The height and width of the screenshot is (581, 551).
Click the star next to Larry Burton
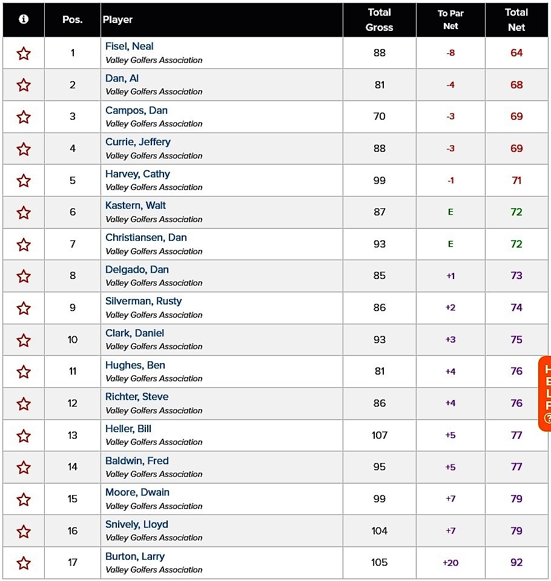(24, 563)
